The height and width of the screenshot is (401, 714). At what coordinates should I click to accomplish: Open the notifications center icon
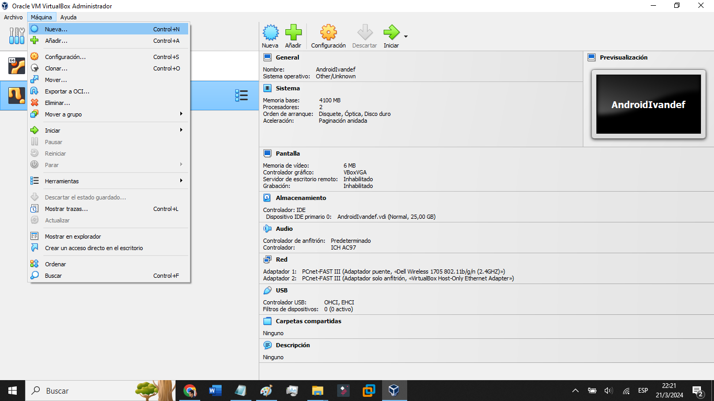pyautogui.click(x=698, y=391)
